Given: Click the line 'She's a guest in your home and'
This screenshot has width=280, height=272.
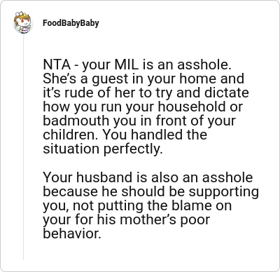Looking at the screenshot, I should pyautogui.click(x=143, y=79).
